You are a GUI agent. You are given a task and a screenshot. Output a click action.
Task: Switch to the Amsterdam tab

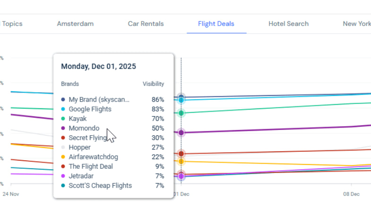(75, 24)
